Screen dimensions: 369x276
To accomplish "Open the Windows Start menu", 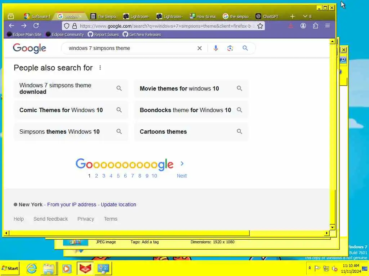I will 10,268.
